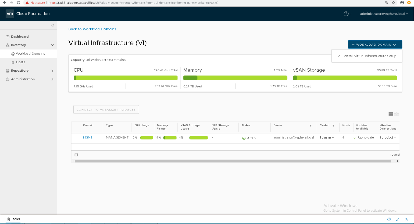The width and height of the screenshot is (414, 224).
Task: Open the administrator@vsphere.local user menu
Action: [x=384, y=14]
